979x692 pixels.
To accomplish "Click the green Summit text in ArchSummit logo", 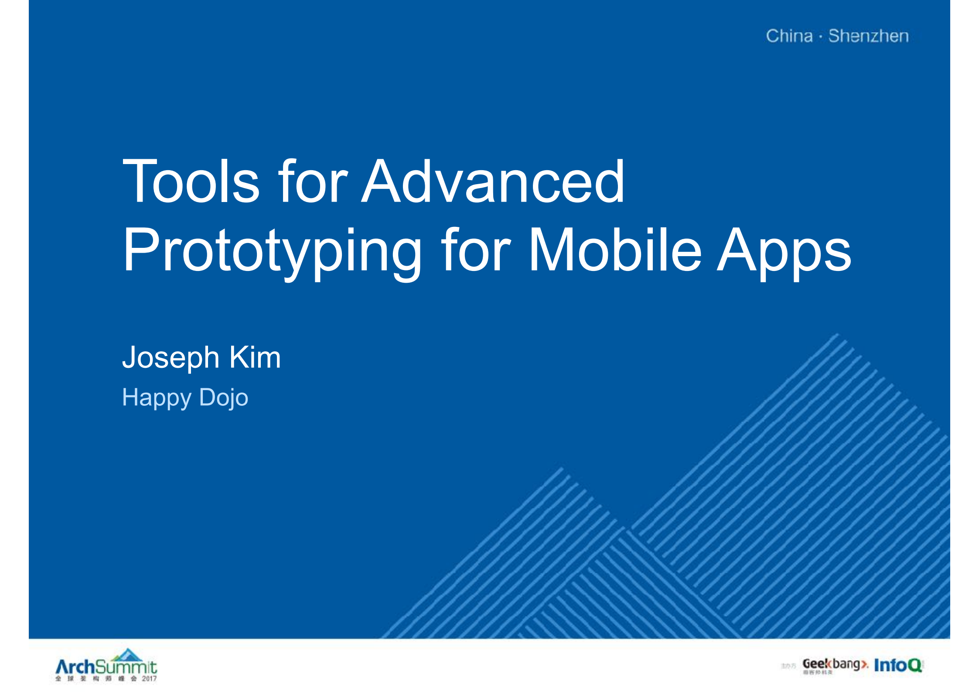I will [126, 666].
